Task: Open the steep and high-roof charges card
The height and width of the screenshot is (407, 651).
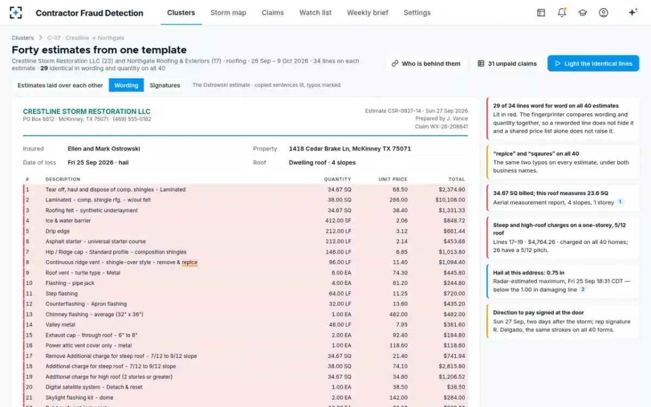Action: point(563,238)
